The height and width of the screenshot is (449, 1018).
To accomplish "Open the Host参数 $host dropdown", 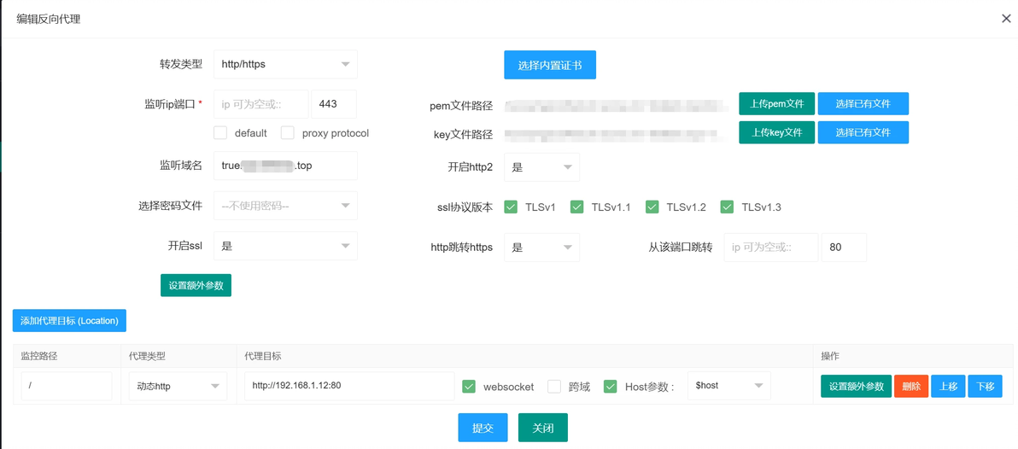I will [x=729, y=386].
